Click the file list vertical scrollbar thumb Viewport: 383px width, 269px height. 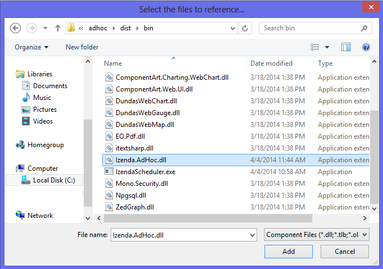tap(374, 157)
